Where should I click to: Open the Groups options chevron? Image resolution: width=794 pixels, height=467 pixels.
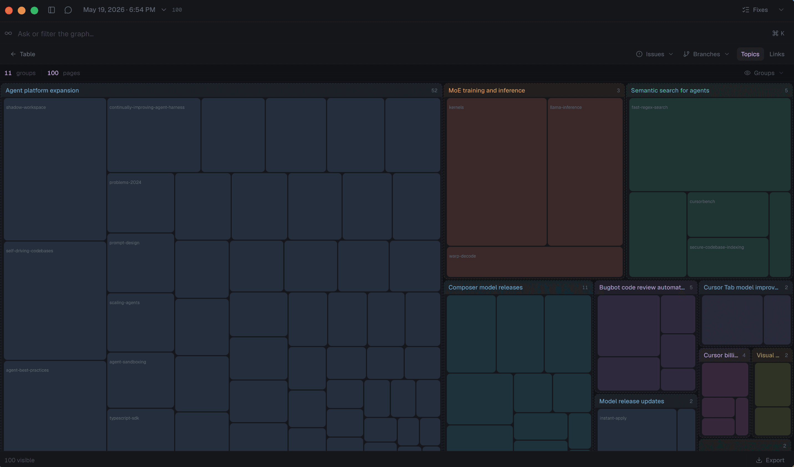click(781, 73)
